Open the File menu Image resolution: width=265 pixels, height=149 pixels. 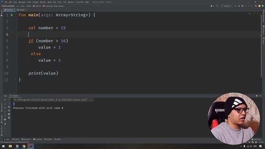pyautogui.click(x=6, y=2)
